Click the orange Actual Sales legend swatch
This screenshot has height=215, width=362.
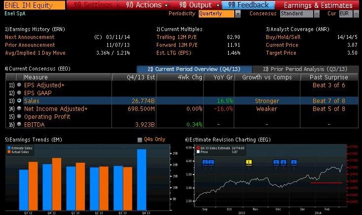click(x=9, y=152)
